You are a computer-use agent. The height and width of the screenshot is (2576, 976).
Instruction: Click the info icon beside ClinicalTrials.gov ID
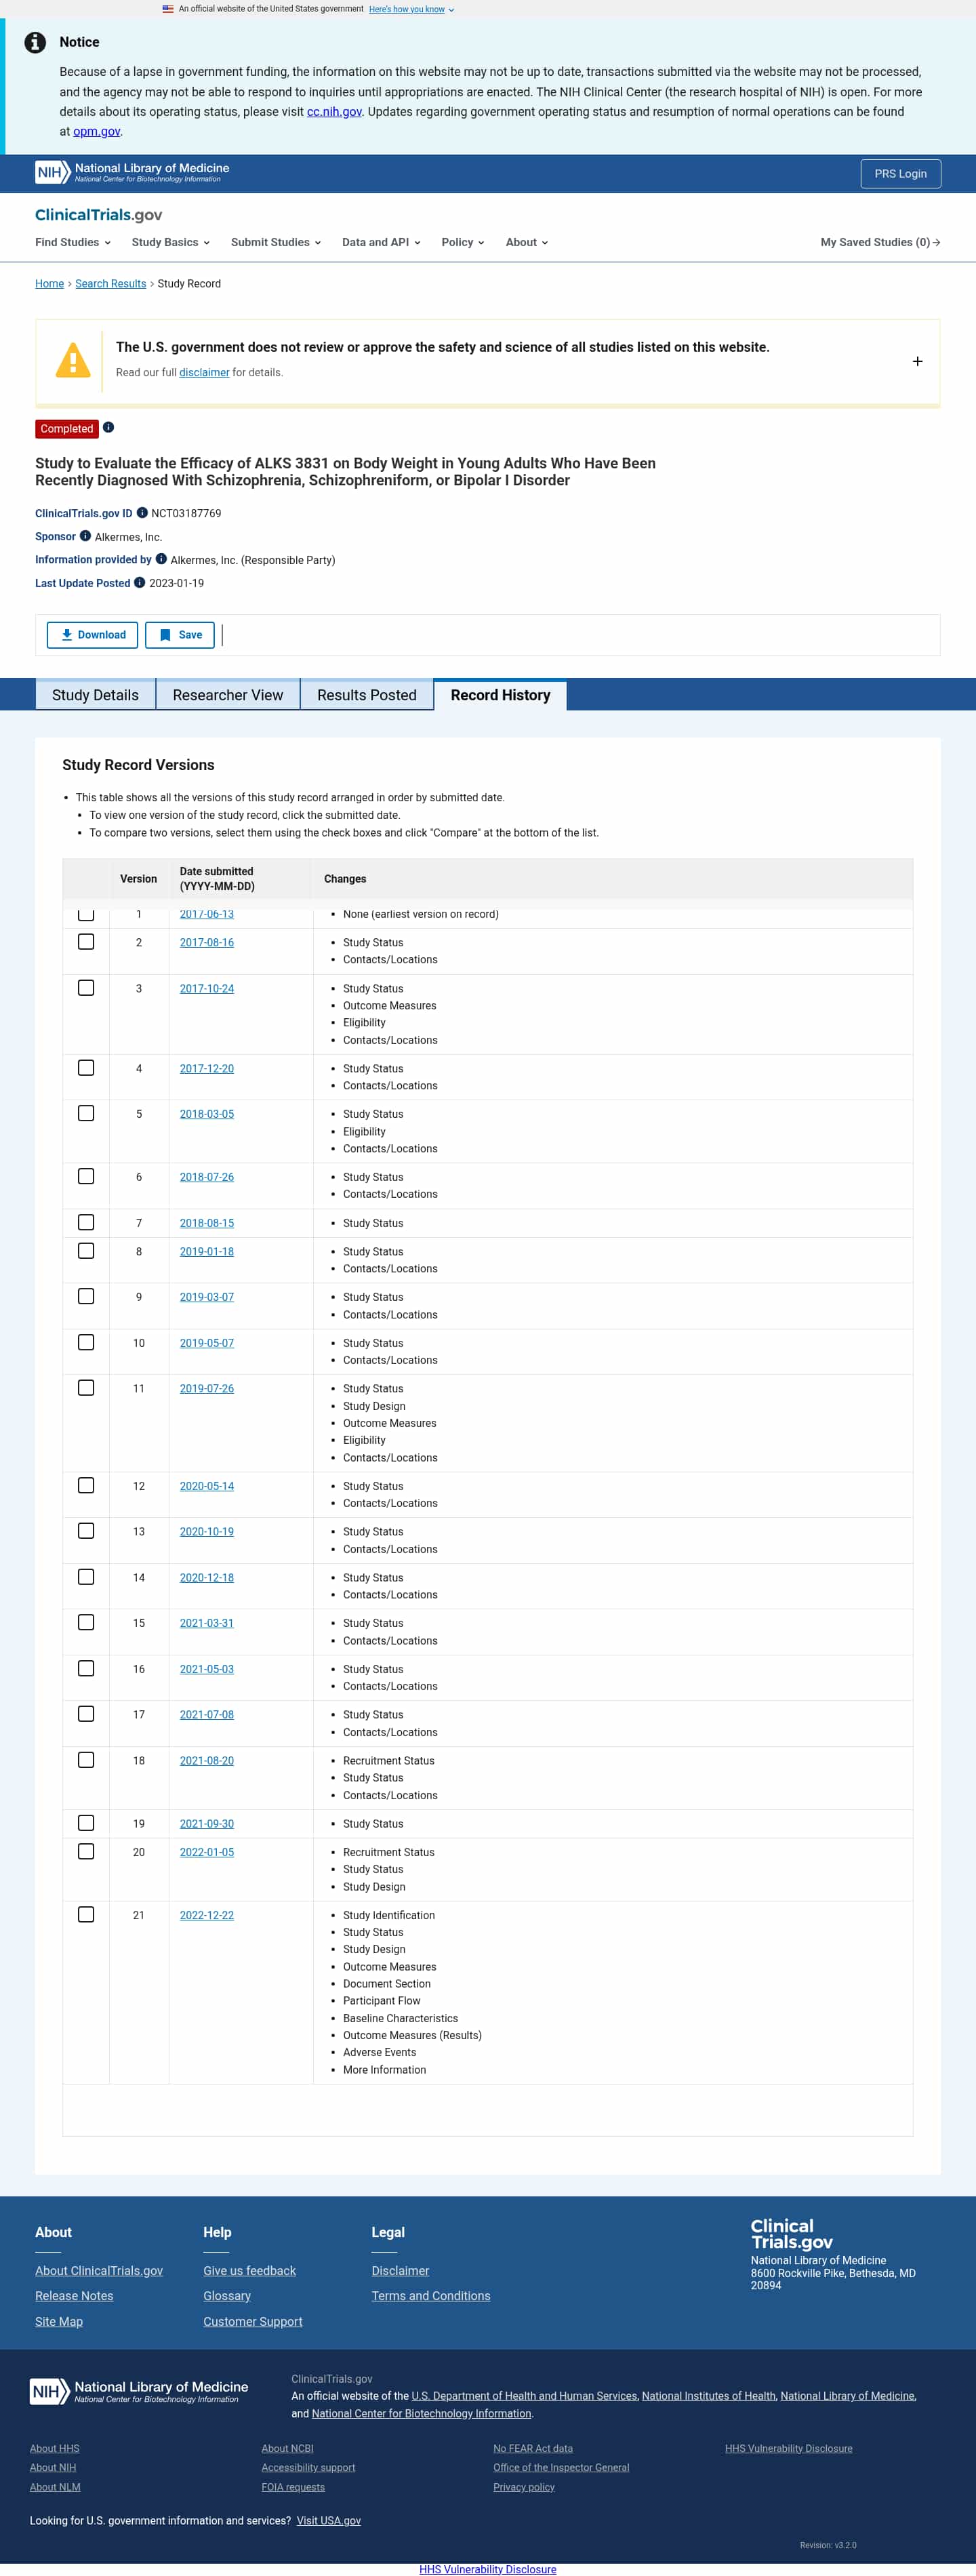142,513
